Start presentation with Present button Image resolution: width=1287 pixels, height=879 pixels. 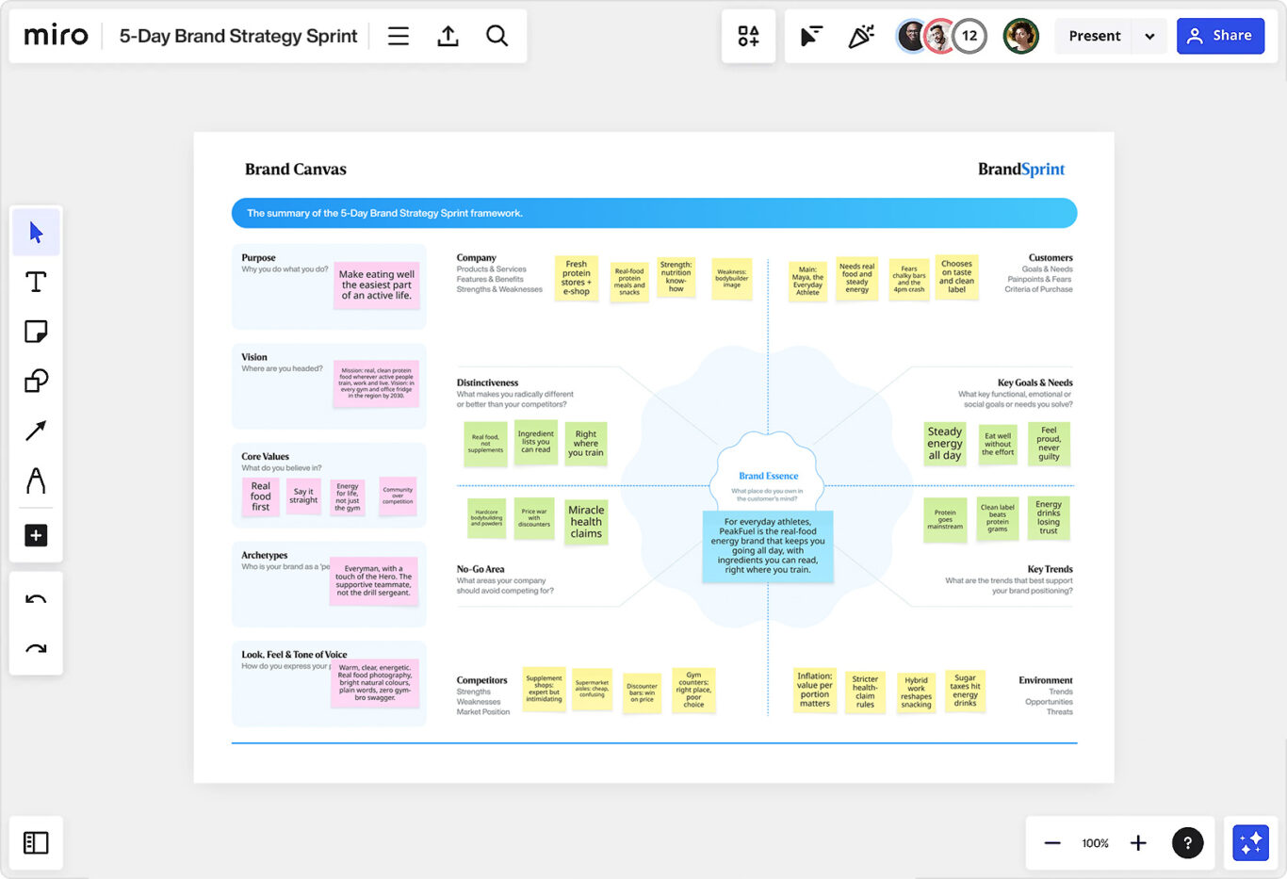point(1094,36)
